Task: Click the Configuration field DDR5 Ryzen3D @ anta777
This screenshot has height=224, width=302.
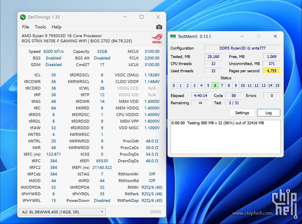Action: [x=242, y=48]
